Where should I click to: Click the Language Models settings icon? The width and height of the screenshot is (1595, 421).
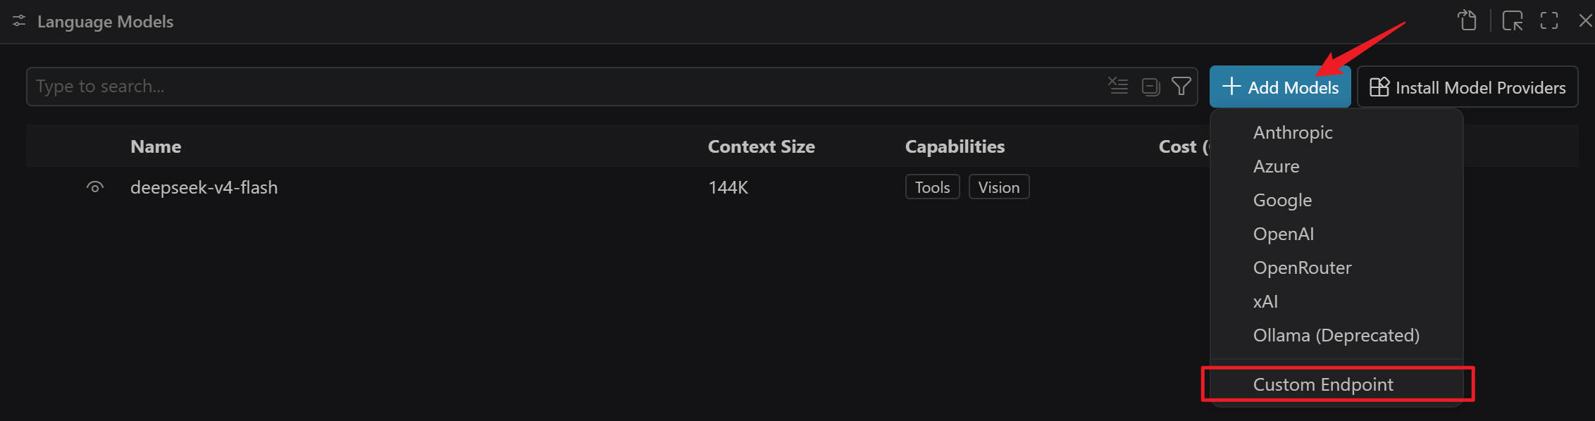point(19,21)
